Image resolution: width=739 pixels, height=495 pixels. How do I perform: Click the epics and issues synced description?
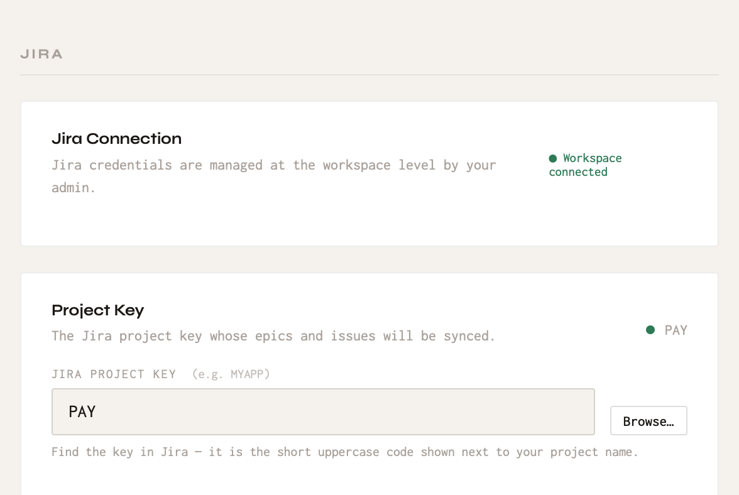(x=273, y=336)
